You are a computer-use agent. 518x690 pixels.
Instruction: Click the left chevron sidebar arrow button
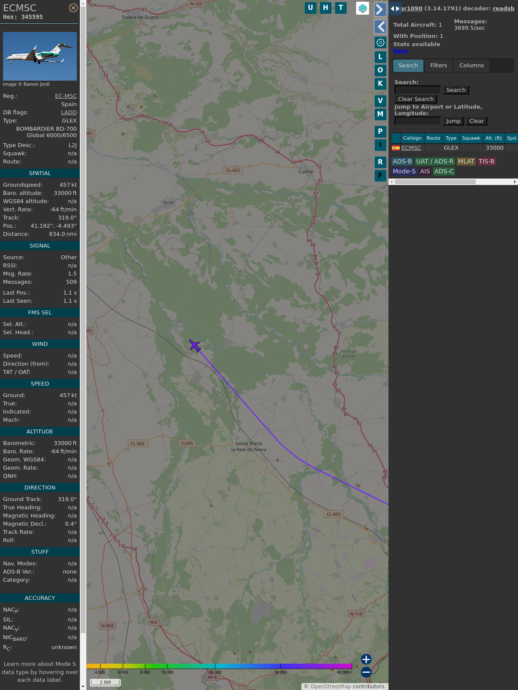[x=380, y=27]
